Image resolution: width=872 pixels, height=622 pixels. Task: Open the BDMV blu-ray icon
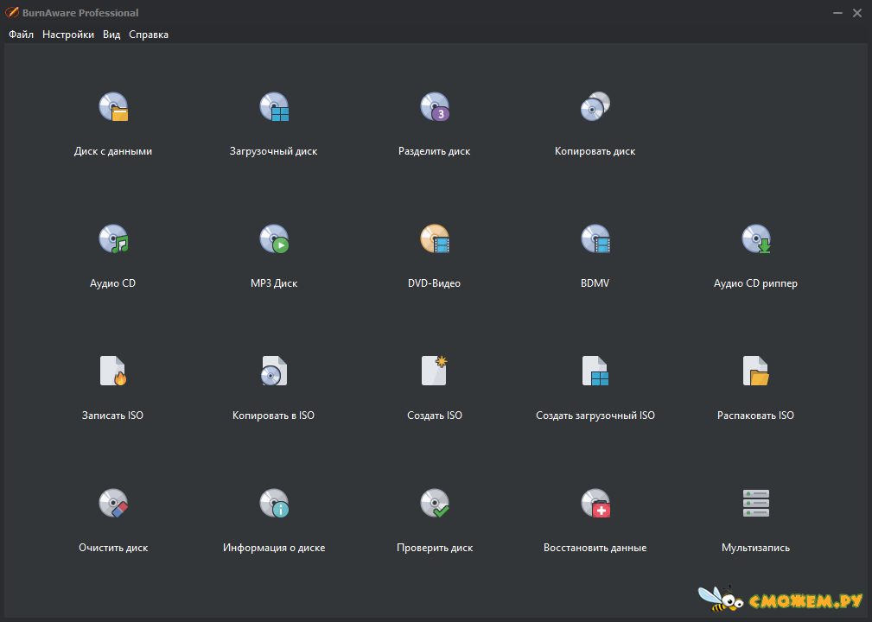pos(595,239)
